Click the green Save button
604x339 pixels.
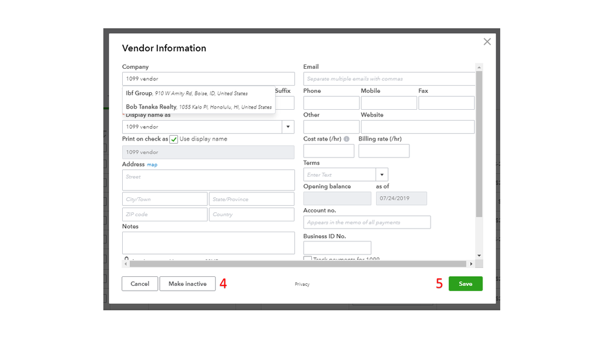[466, 284]
